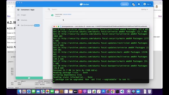The width and height of the screenshot is (169, 95).
Task: Click the user avatar icon beside Sign in
Action: [x=144, y=4]
